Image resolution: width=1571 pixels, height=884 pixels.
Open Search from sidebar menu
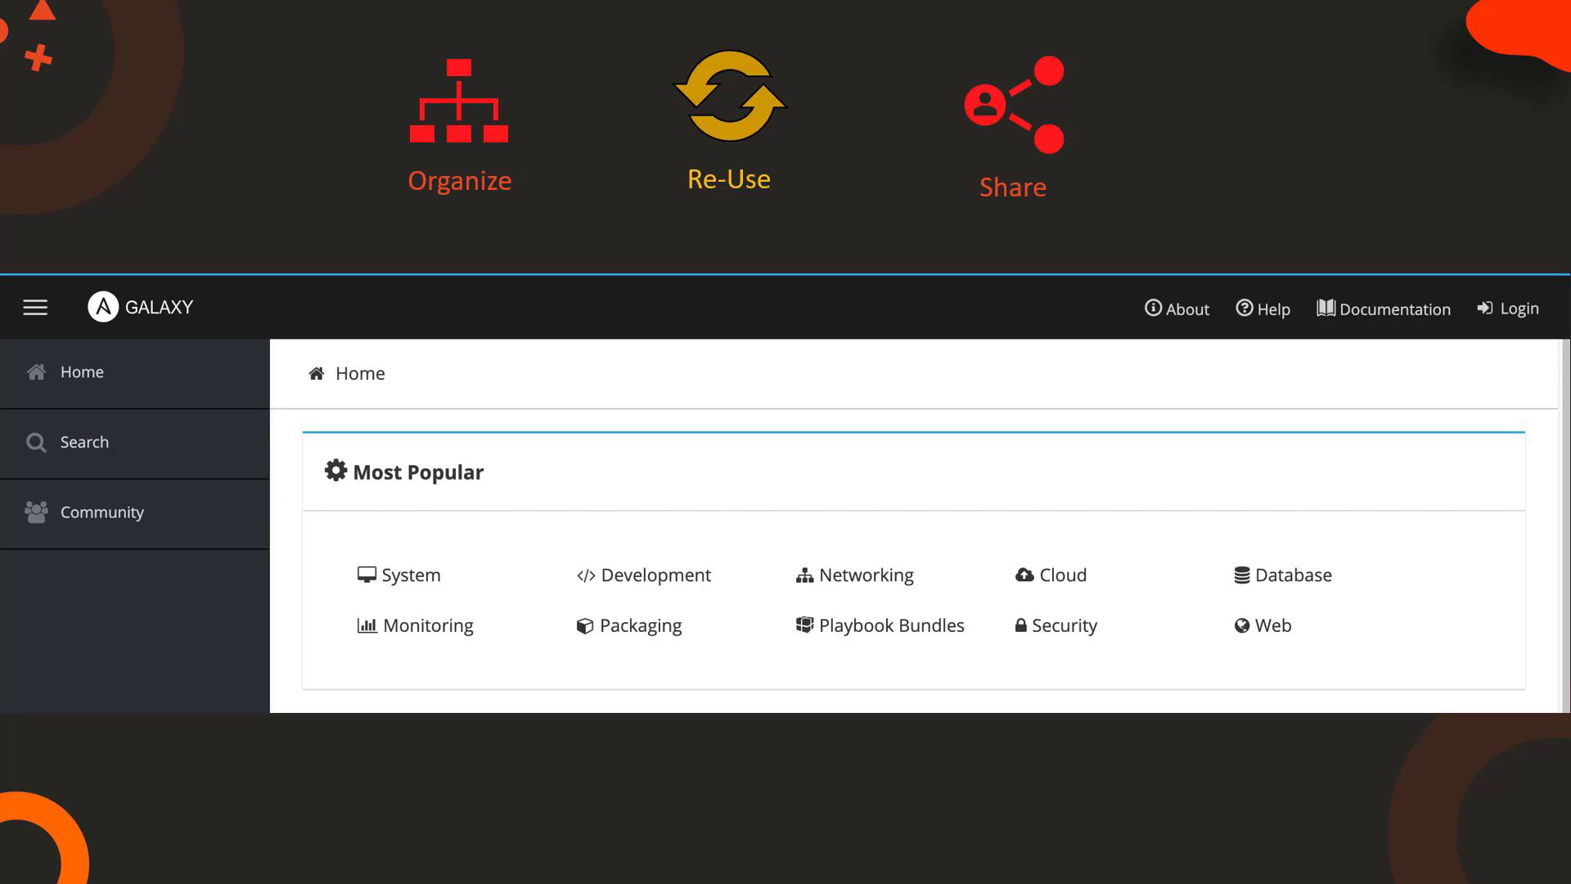(84, 443)
